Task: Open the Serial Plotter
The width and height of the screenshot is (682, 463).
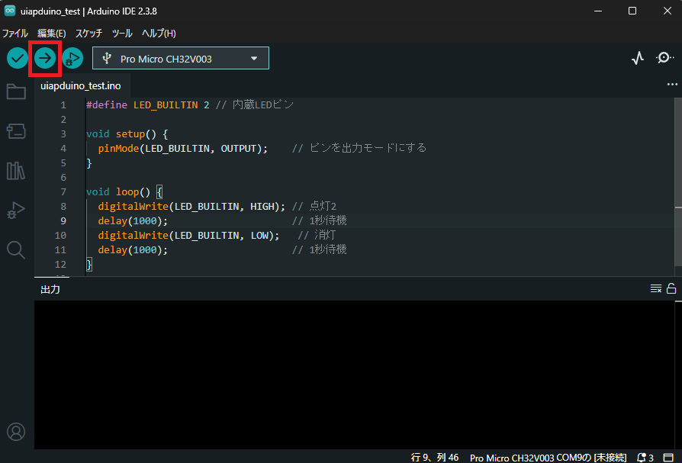Action: click(638, 58)
